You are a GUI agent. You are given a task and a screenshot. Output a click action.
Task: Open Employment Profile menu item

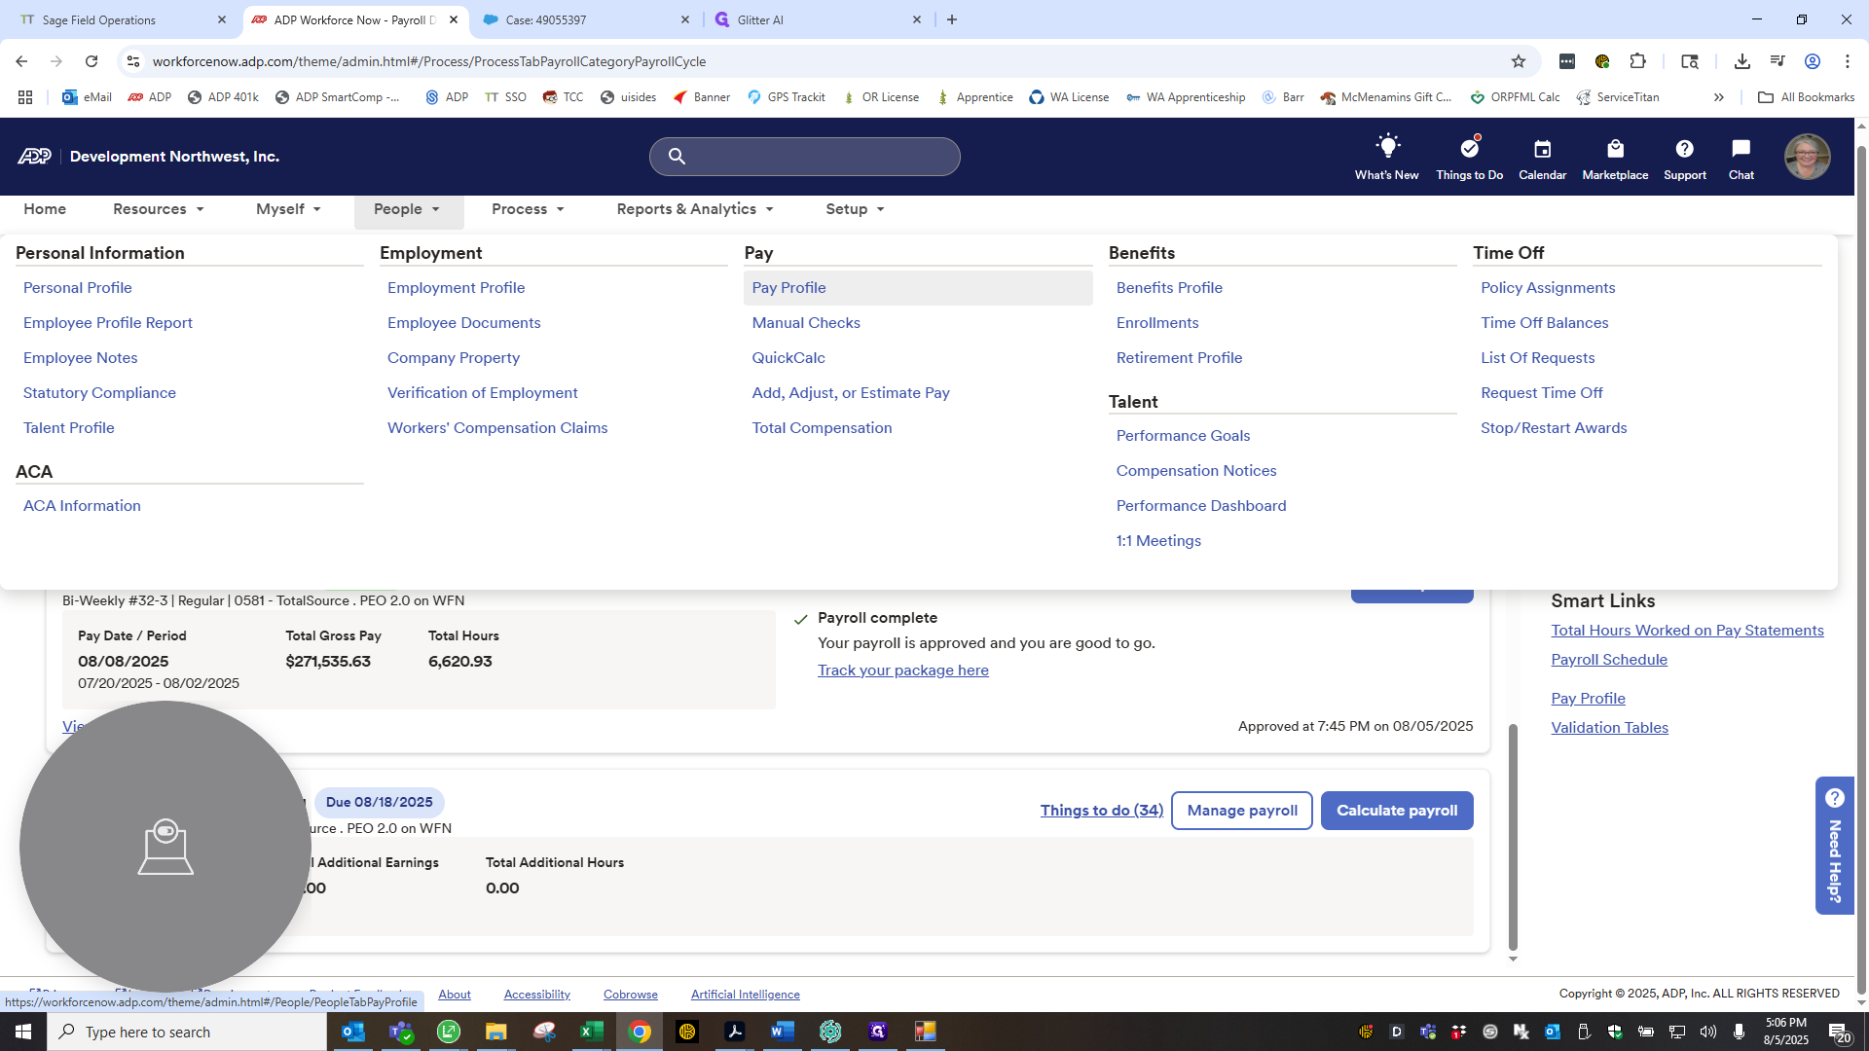[456, 288]
